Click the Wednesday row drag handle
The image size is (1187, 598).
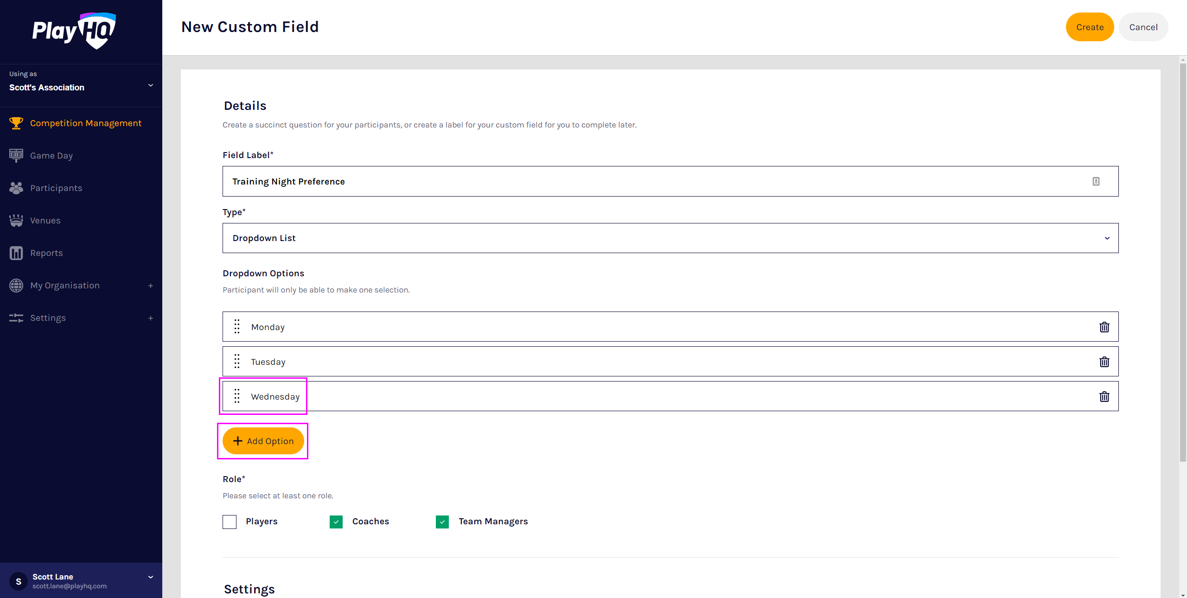pyautogui.click(x=237, y=396)
